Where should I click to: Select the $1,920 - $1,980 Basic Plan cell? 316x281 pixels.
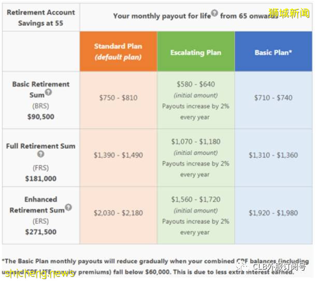click(x=274, y=213)
